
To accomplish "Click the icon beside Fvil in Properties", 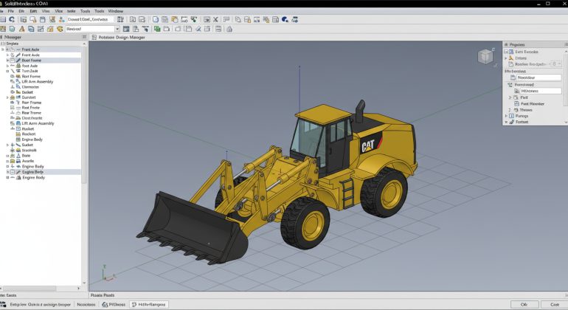I will tap(515, 97).
